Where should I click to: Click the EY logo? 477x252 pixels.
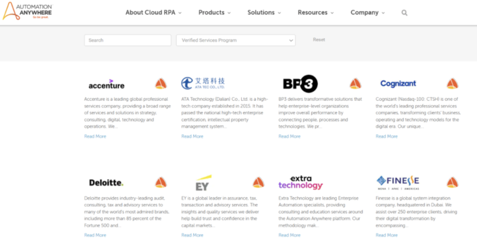click(x=203, y=183)
